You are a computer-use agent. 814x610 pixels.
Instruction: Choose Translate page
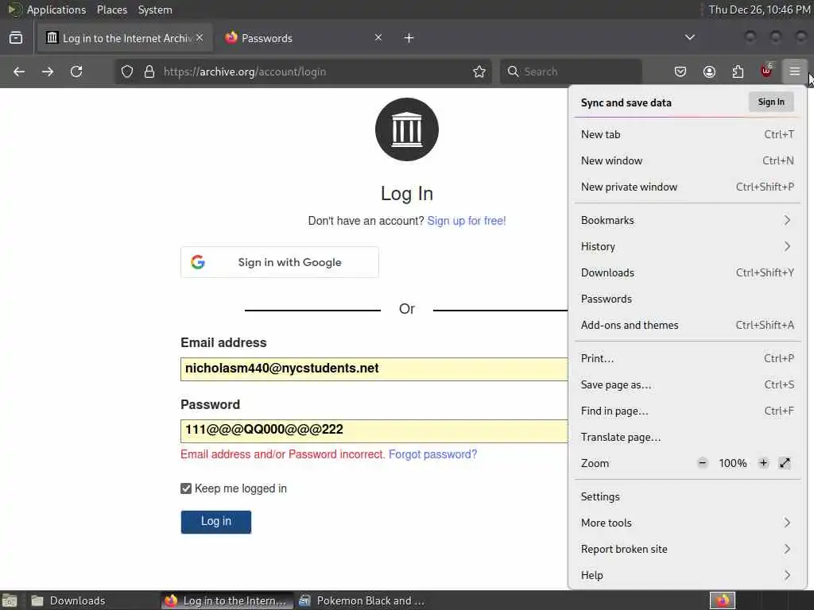pos(688,438)
